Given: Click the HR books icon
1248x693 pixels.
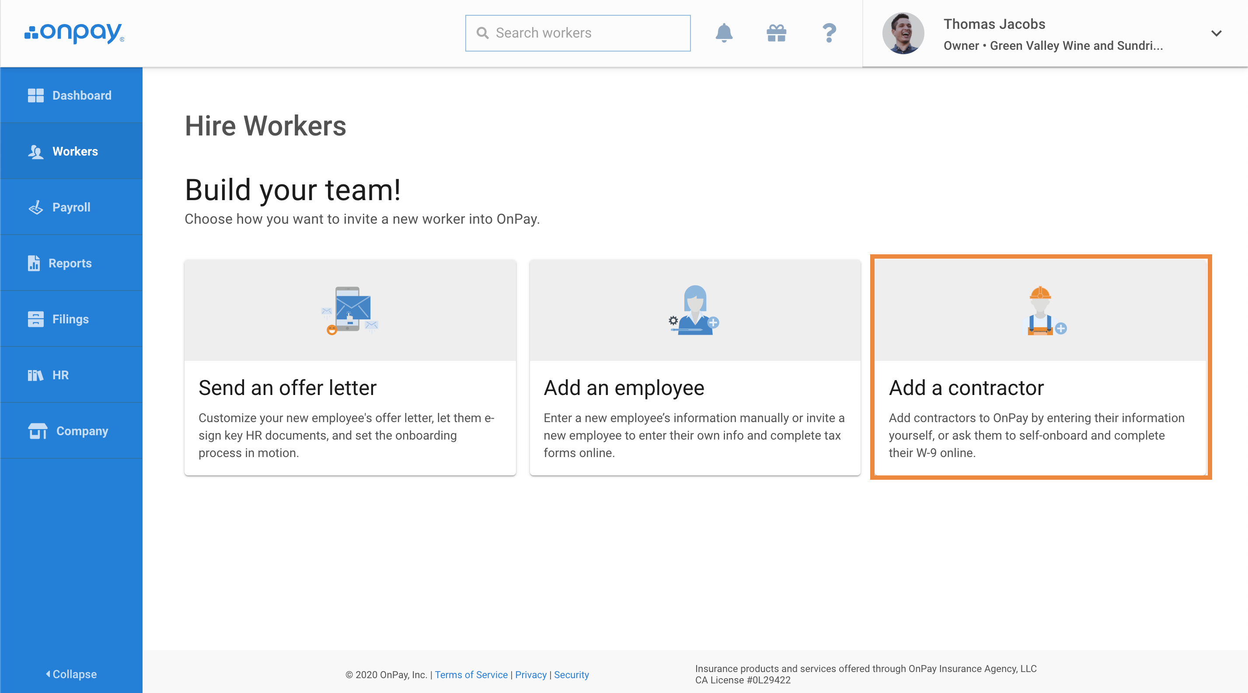Looking at the screenshot, I should click(x=35, y=375).
